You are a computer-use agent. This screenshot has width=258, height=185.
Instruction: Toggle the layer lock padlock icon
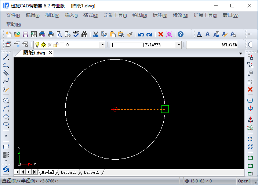[56, 45]
